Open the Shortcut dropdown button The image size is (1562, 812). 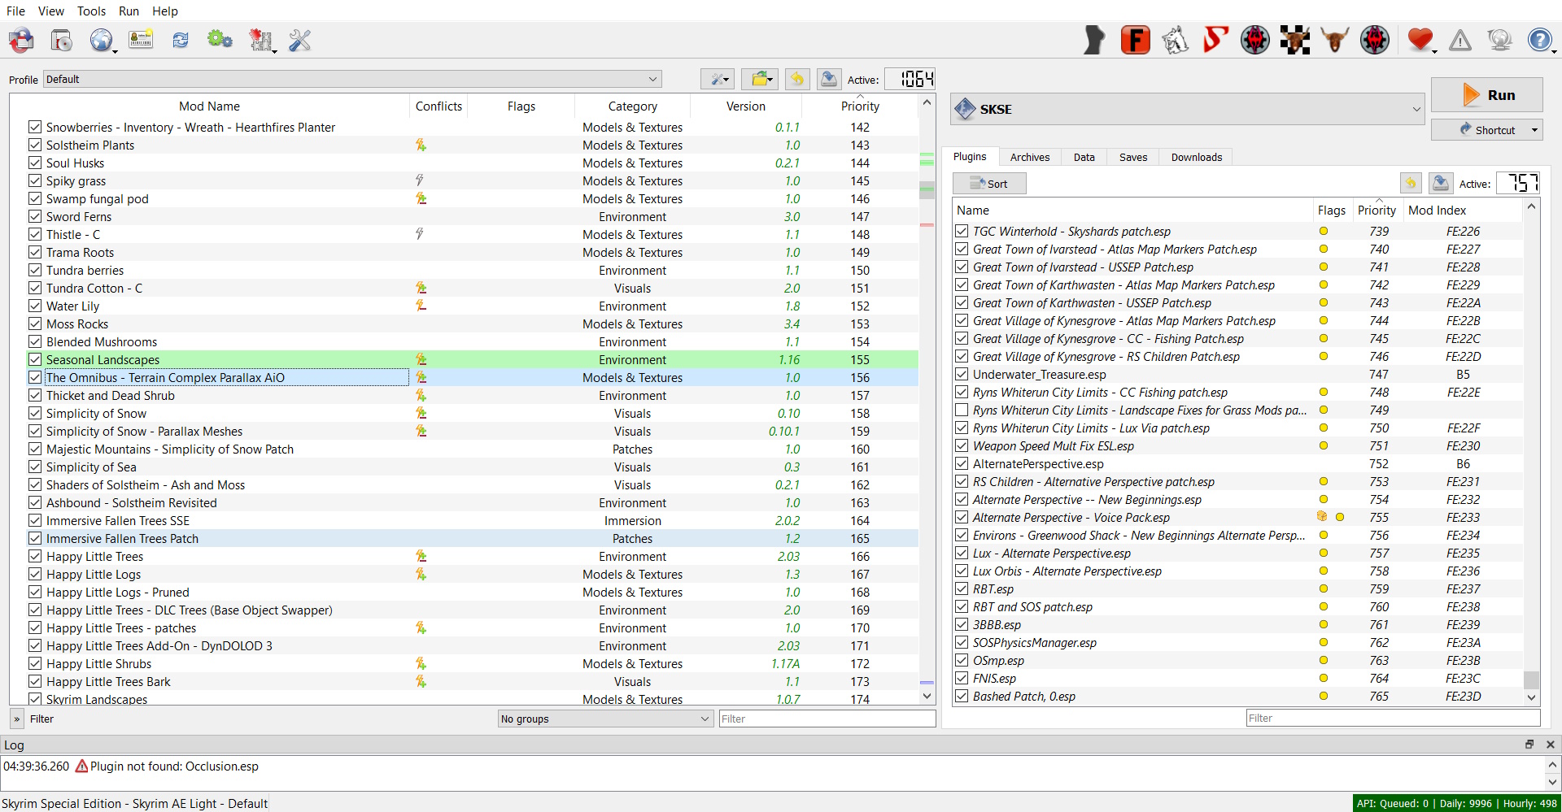pos(1487,130)
